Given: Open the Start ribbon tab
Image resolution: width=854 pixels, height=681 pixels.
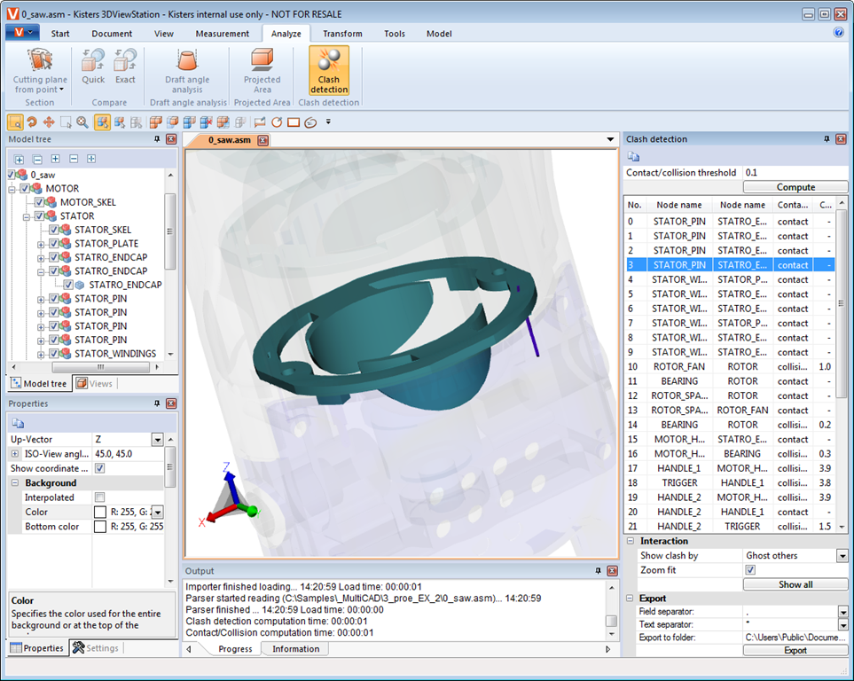Looking at the screenshot, I should (60, 33).
